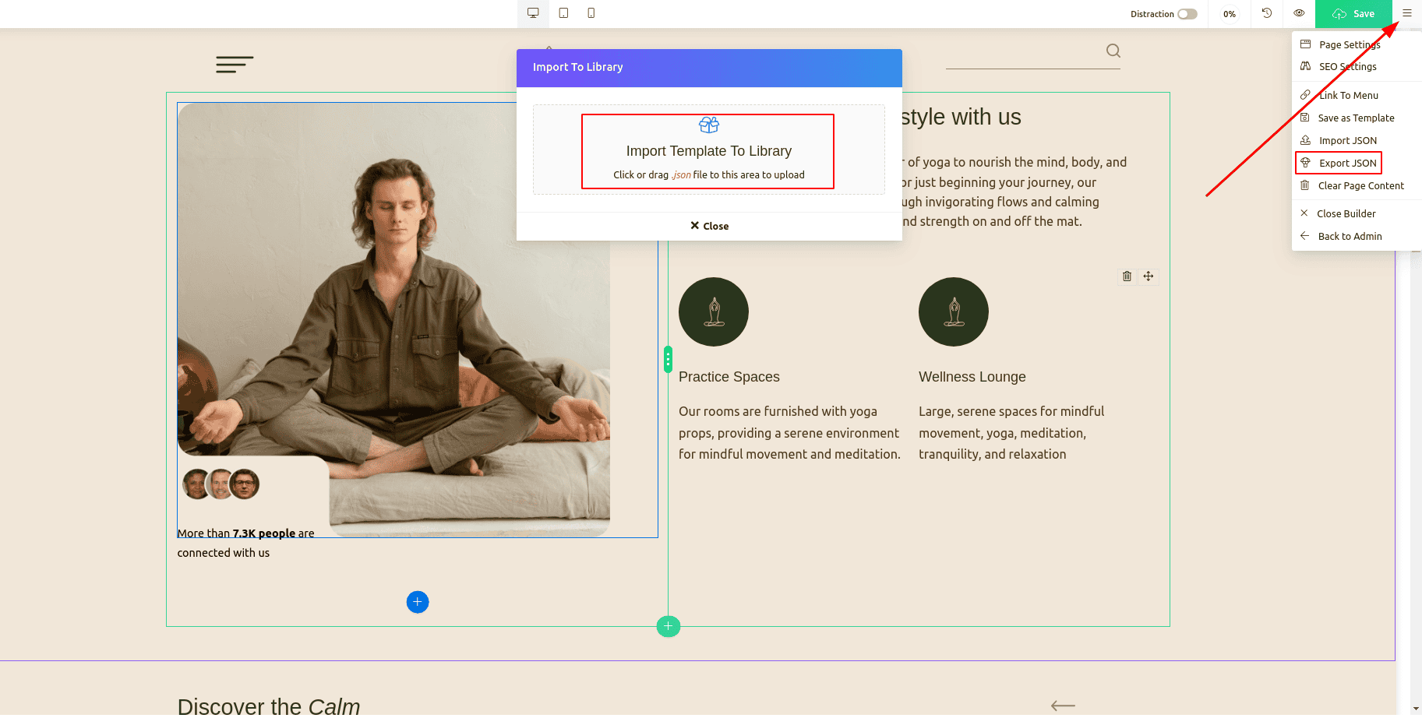Viewport: 1422px width, 718px height.
Task: Click the blue add element plus button
Action: [418, 602]
